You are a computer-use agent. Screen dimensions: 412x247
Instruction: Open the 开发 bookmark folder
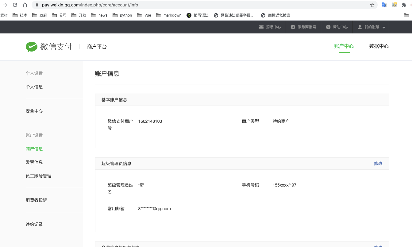(79, 15)
